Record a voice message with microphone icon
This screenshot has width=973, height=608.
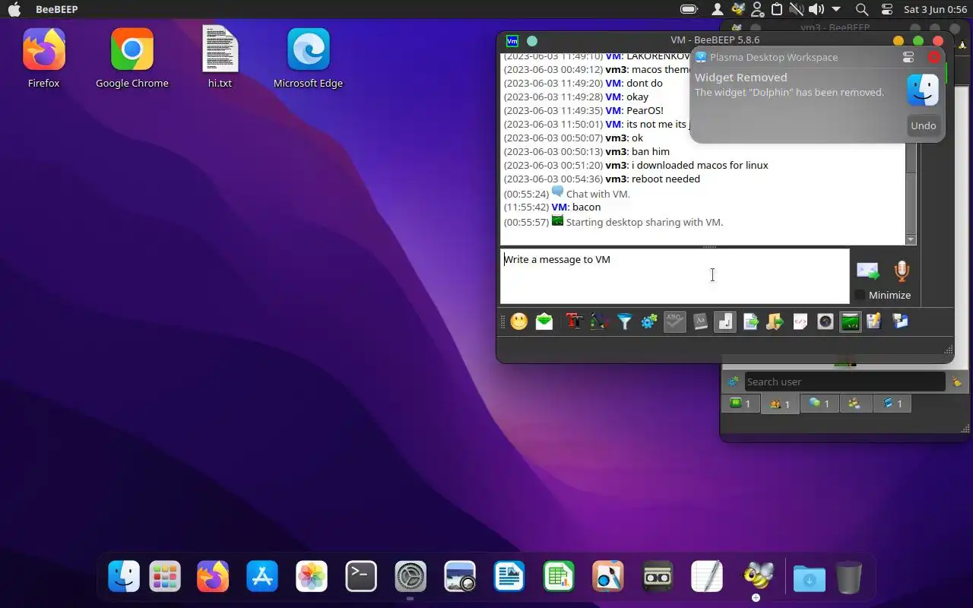tap(902, 271)
